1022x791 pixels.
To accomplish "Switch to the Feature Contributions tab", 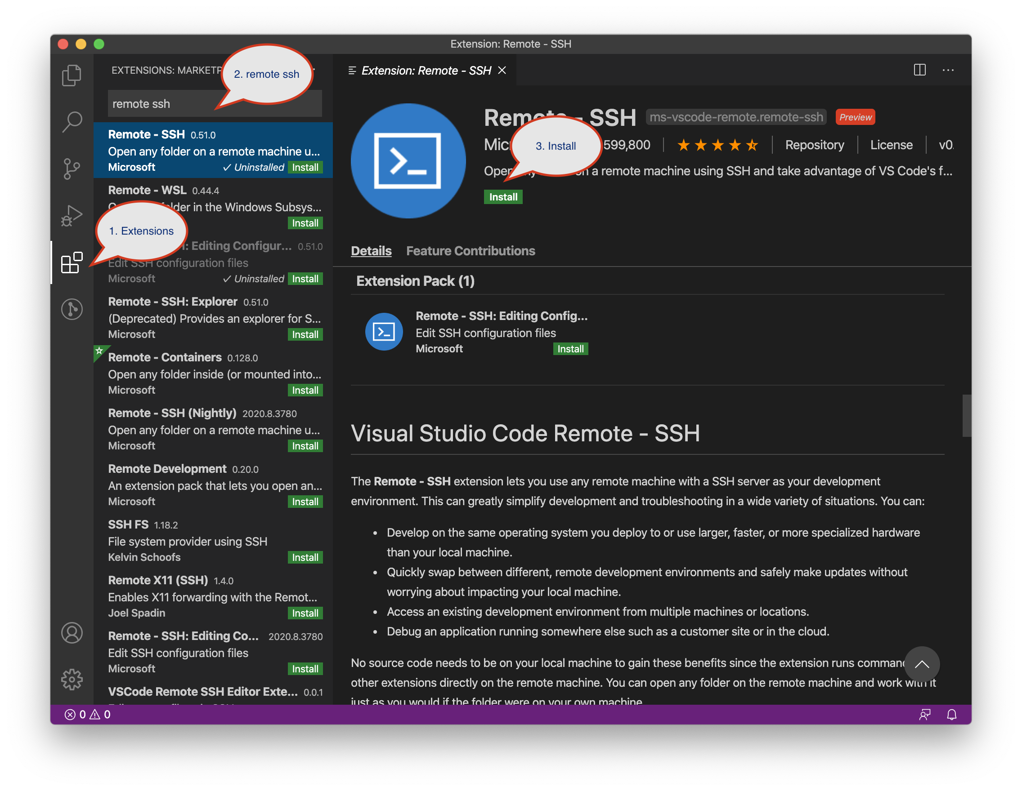I will (470, 251).
